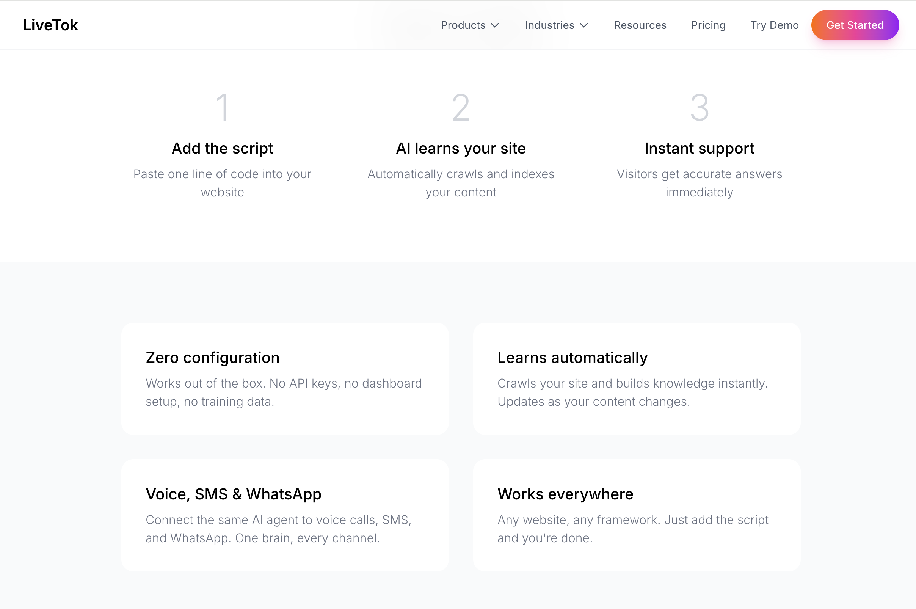Click the Voice, SMS & WhatsApp card
916x609 pixels.
285,515
